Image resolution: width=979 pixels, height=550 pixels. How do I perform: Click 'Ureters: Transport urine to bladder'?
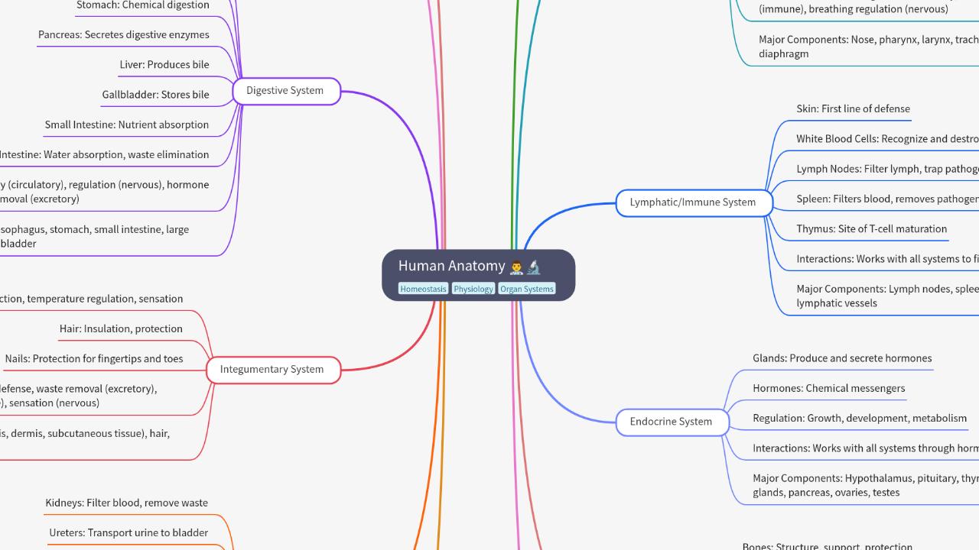point(128,532)
